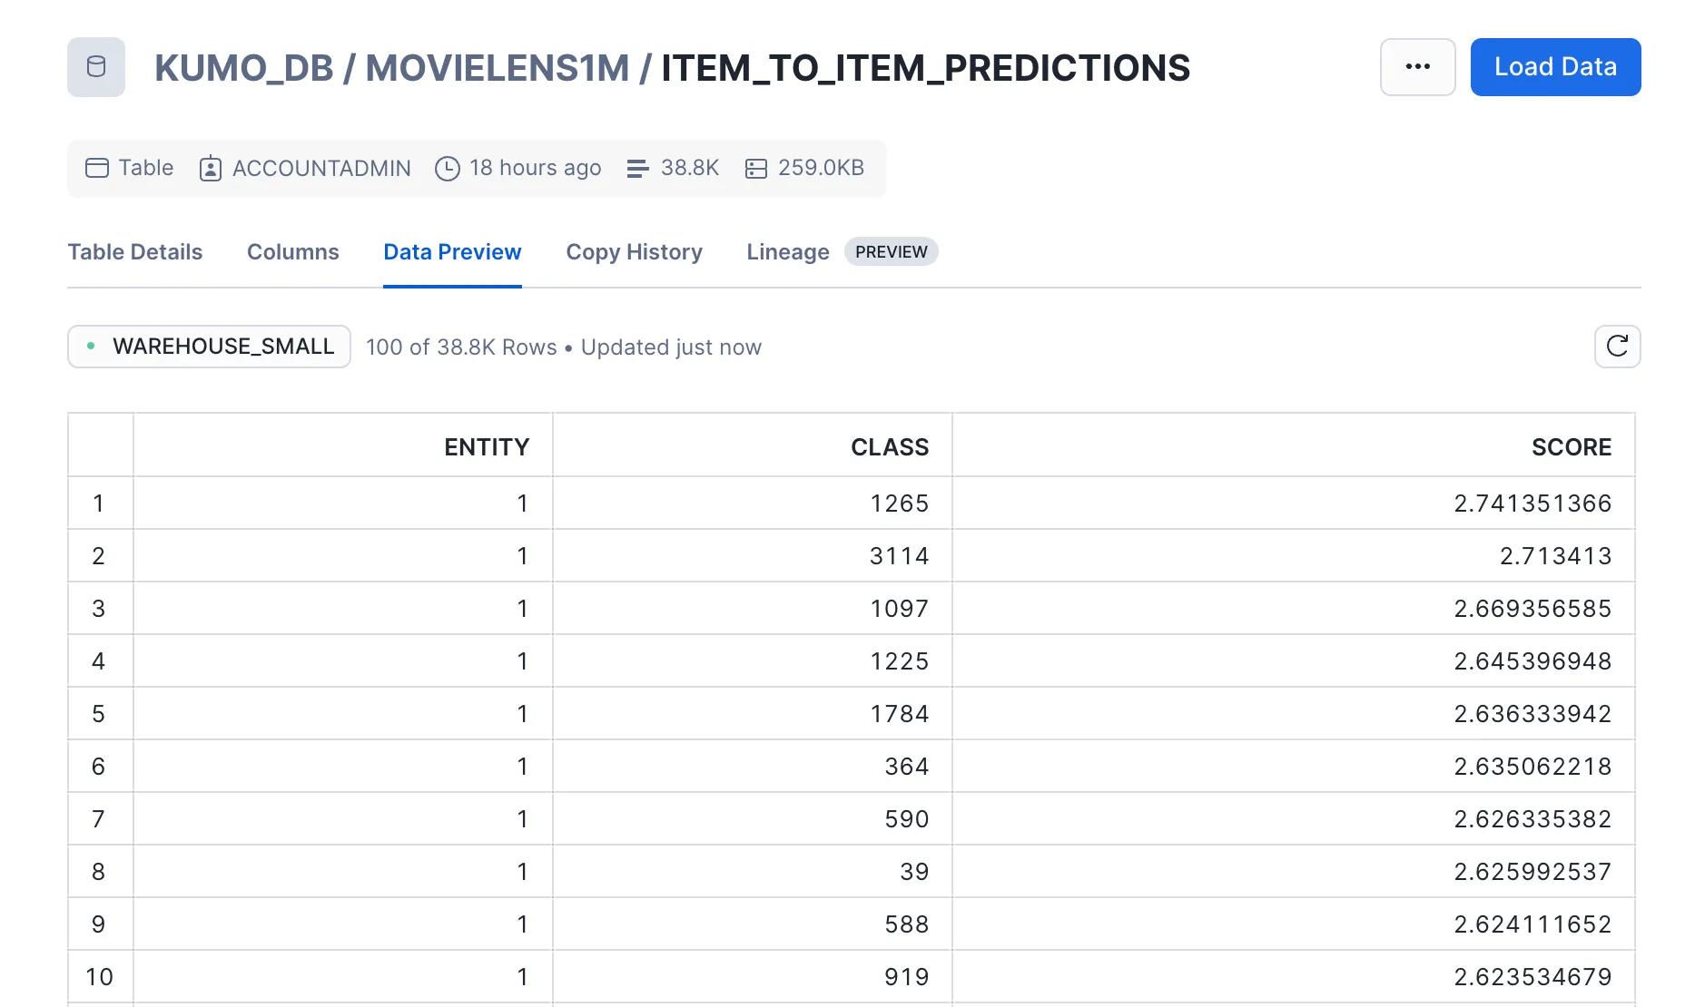Navigate to MOVIELENS1M schema in the breadcrumb

pyautogui.click(x=497, y=68)
